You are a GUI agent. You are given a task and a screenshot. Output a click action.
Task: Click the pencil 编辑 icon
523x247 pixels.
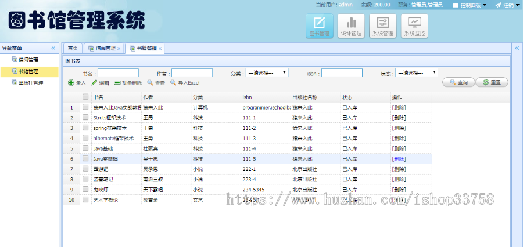[94, 83]
